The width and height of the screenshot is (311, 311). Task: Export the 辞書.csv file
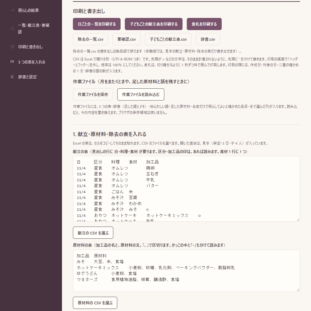[208, 39]
